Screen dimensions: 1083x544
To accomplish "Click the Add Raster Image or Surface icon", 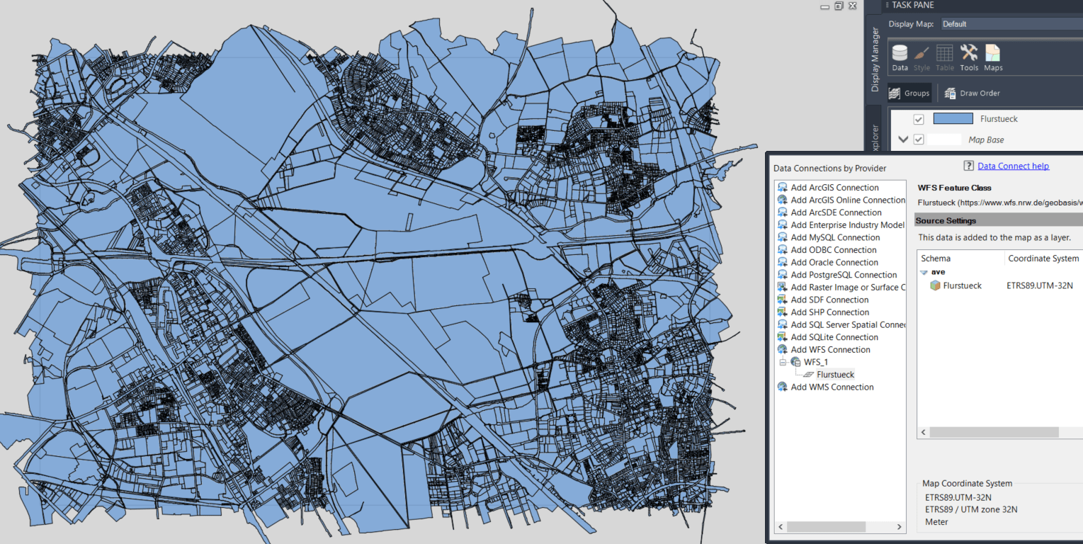I will point(783,287).
